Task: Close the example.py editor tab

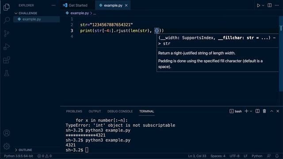Action: pyautogui.click(x=126, y=5)
